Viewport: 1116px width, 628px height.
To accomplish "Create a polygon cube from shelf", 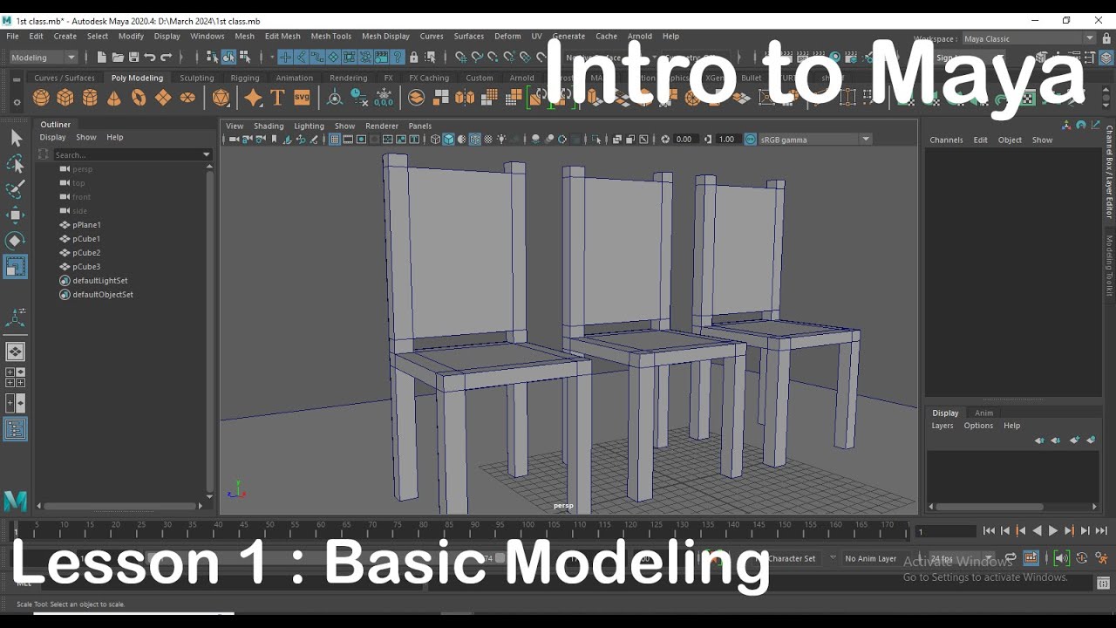I will (65, 98).
